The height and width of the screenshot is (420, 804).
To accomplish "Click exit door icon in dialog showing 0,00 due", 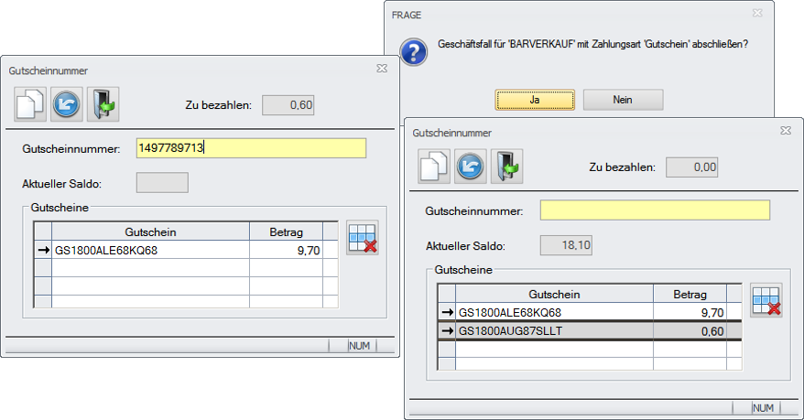I will (506, 166).
